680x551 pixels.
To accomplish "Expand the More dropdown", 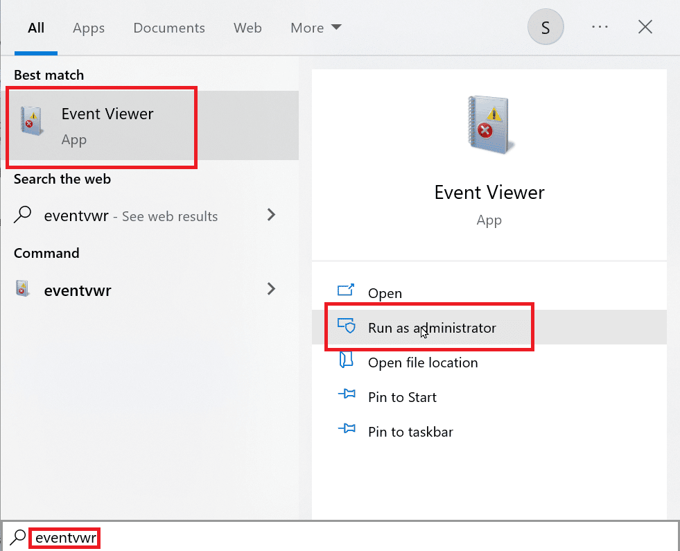I will [x=316, y=28].
